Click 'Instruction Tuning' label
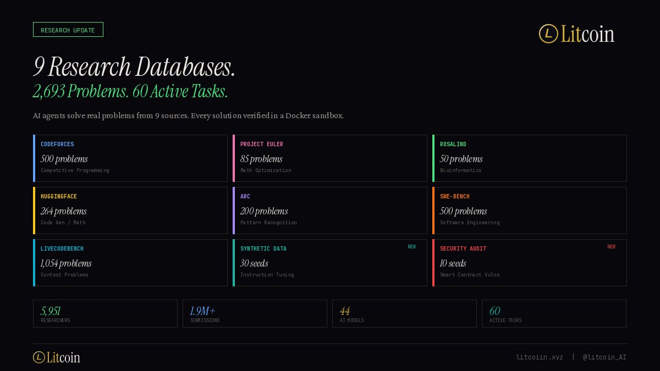Image resolution: width=660 pixels, height=371 pixels. tap(267, 275)
